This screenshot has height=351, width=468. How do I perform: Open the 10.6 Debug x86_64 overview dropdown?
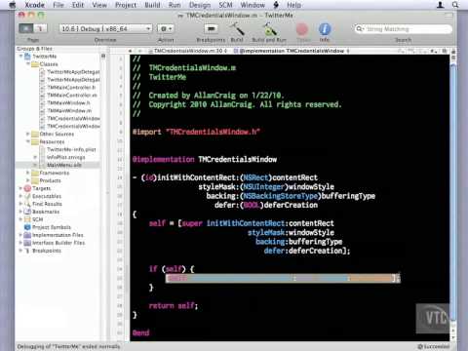(x=105, y=28)
